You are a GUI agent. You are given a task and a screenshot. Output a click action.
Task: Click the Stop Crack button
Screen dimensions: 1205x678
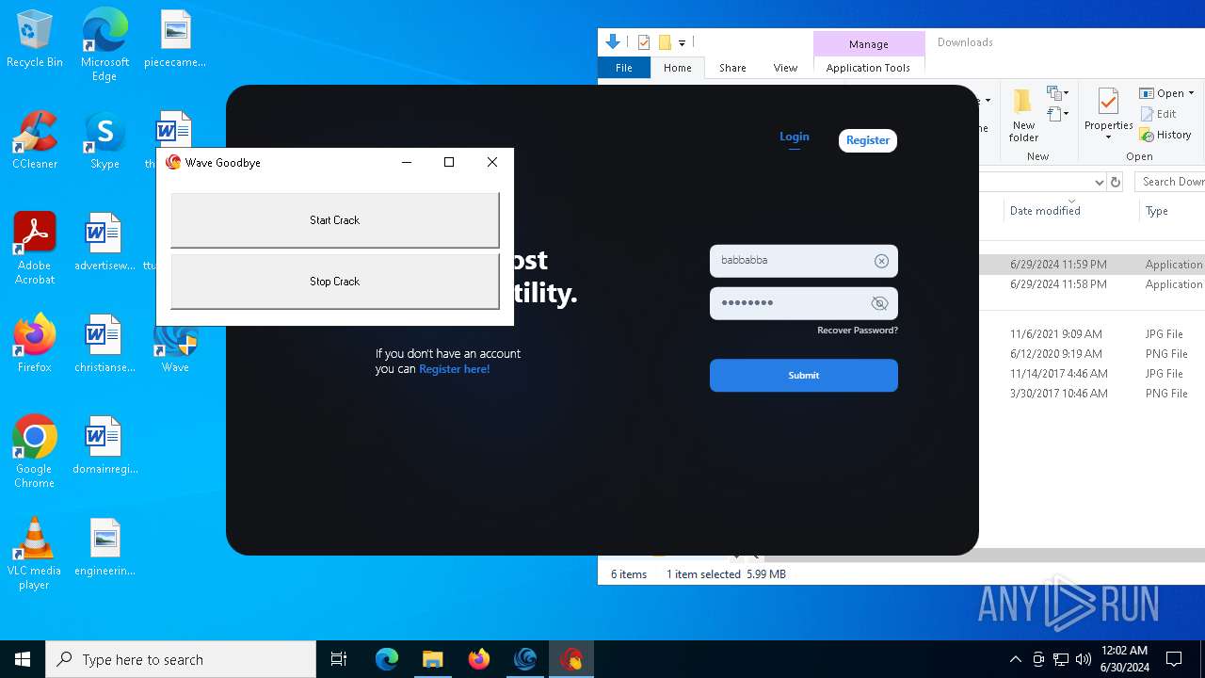(334, 282)
